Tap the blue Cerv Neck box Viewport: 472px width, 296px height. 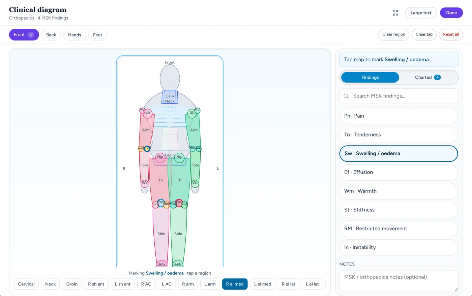pos(170,97)
